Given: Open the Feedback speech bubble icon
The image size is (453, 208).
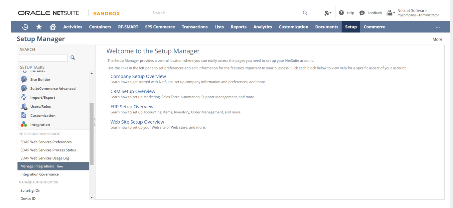Looking at the screenshot, I should [362, 13].
